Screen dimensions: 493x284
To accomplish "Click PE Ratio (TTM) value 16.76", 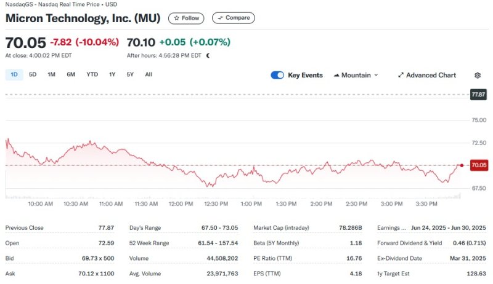I will pyautogui.click(x=354, y=258).
